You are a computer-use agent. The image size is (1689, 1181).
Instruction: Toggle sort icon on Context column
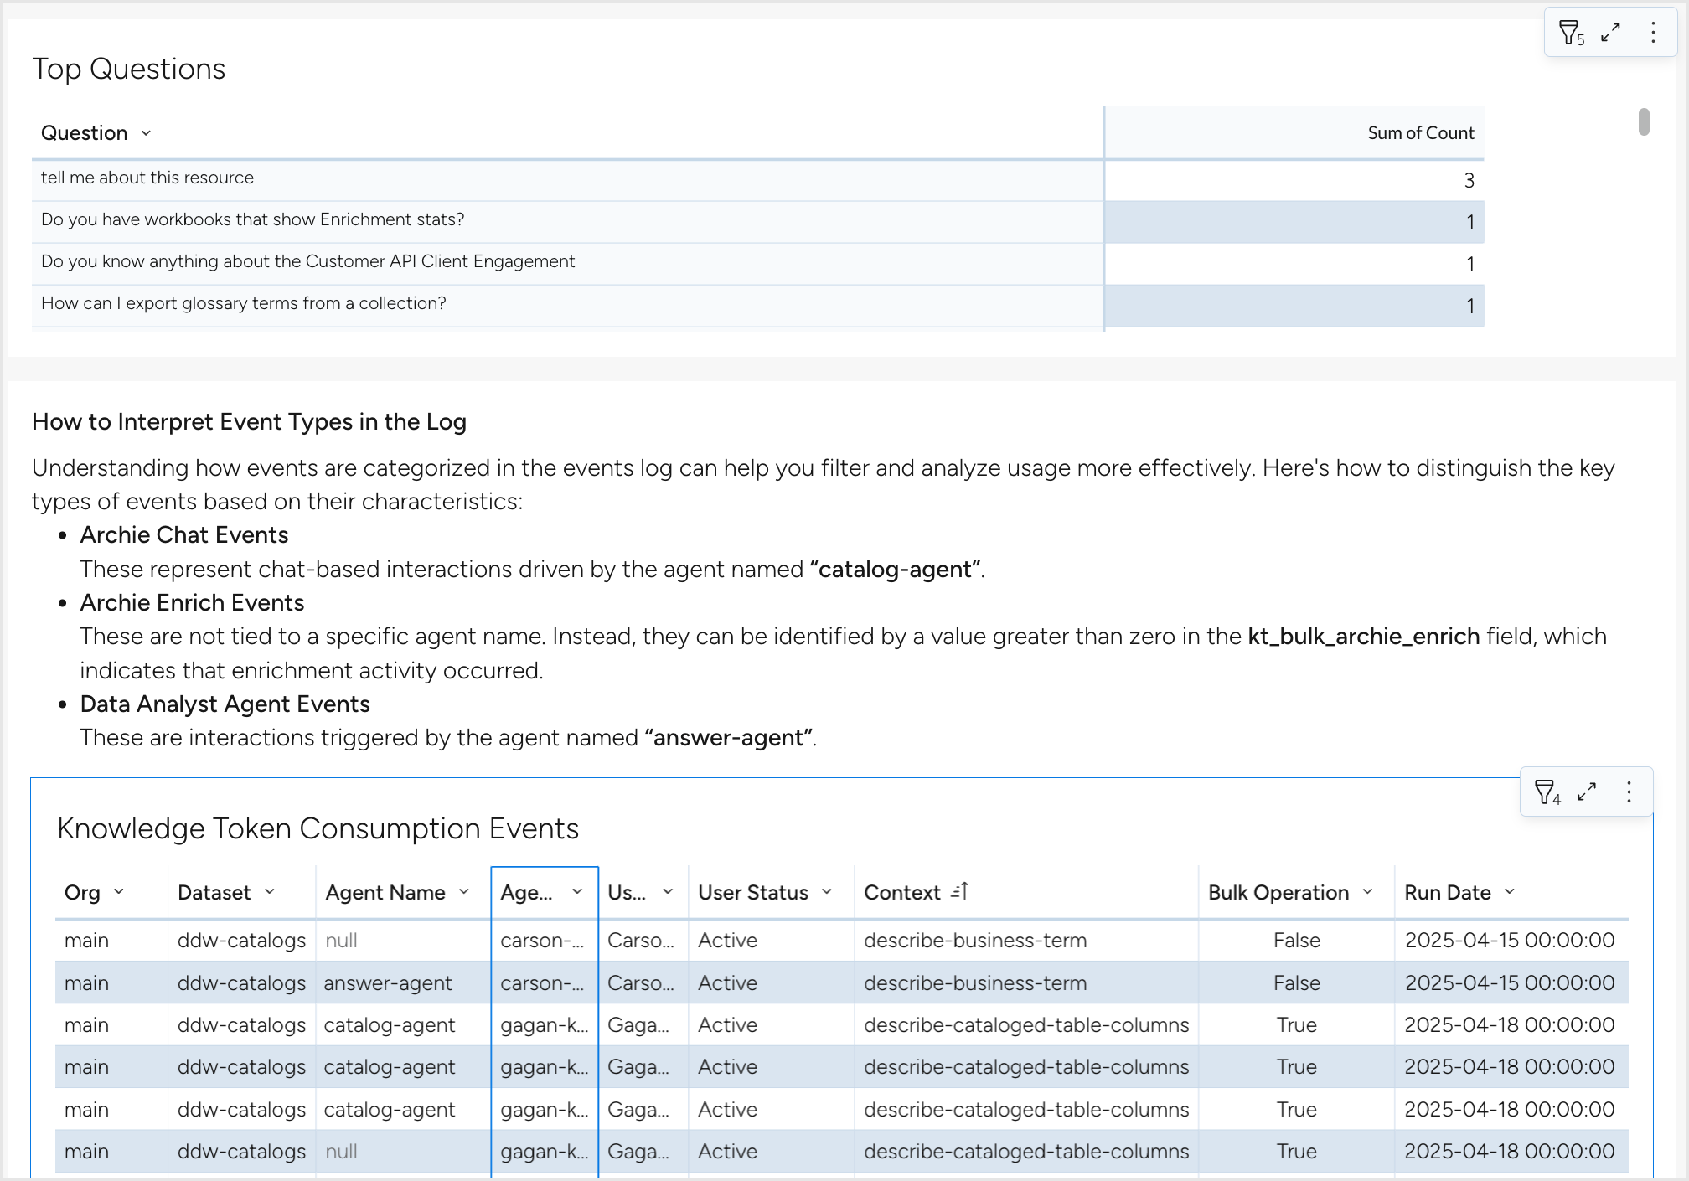960,892
